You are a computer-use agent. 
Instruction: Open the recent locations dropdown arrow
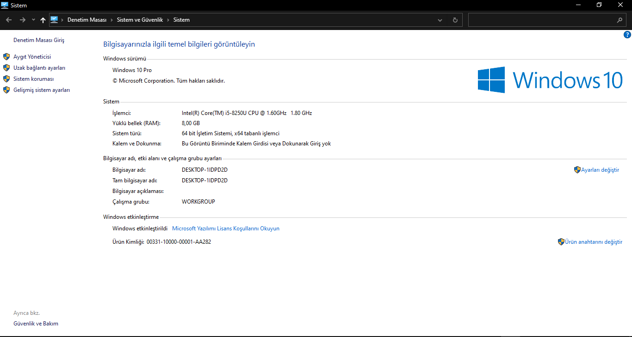click(33, 20)
